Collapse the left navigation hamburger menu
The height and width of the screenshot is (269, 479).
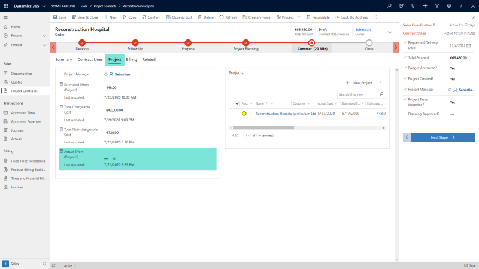[x=6, y=17]
